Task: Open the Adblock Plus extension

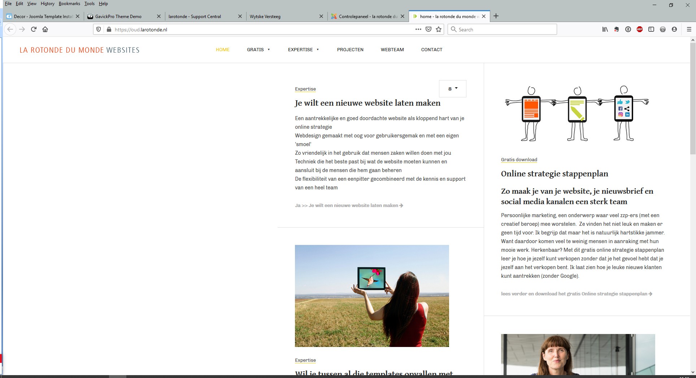Action: coord(640,30)
